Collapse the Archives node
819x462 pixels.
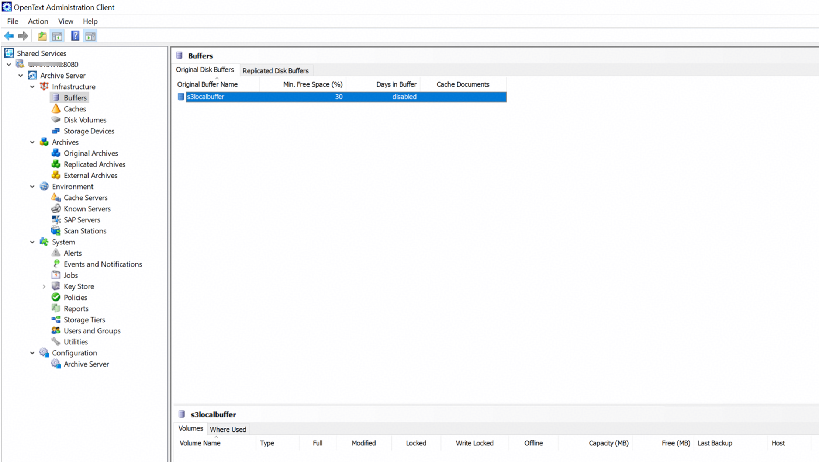point(32,142)
